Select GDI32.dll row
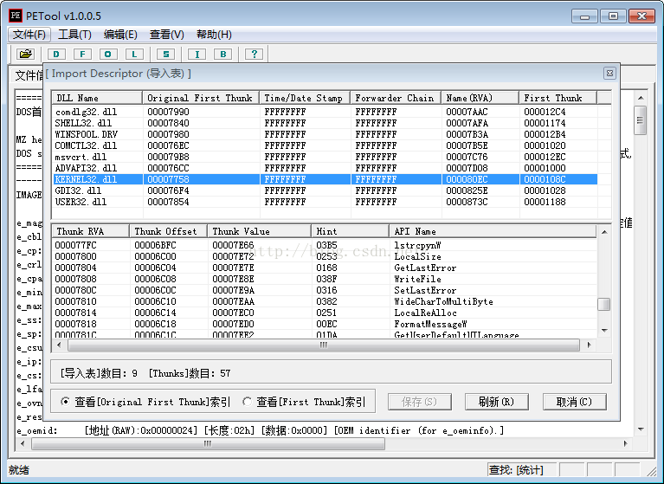This screenshot has width=664, height=484. [326, 190]
